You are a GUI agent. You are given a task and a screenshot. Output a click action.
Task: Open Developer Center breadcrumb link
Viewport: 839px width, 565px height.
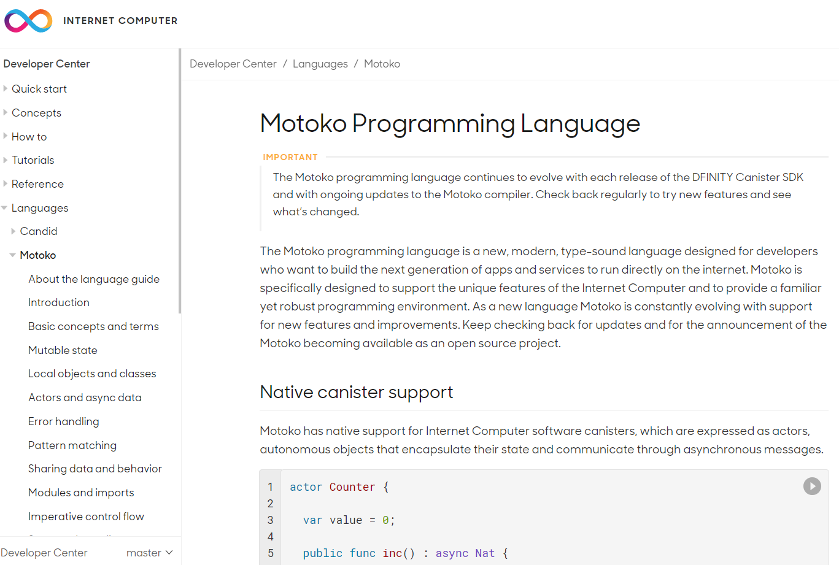tap(233, 64)
